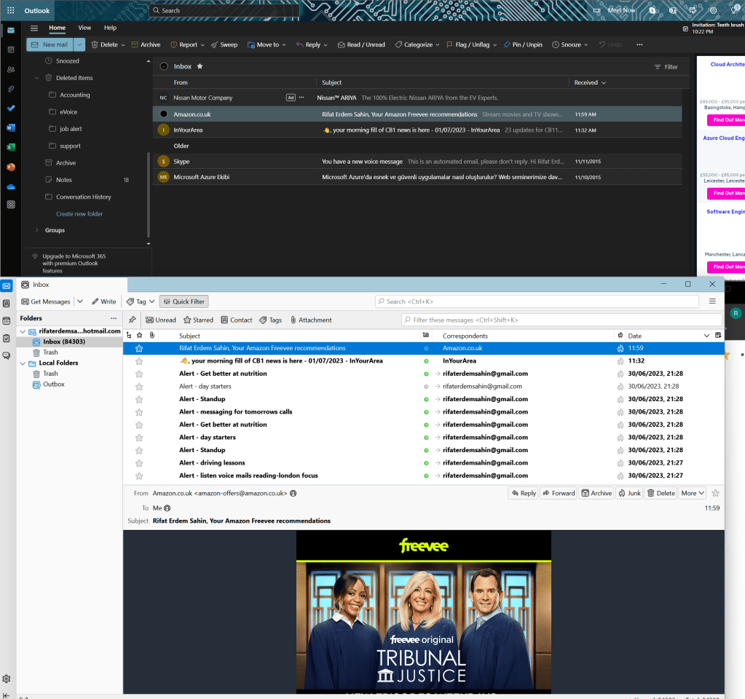Expand Groups section in Outlook
745x699 pixels.
[36, 230]
